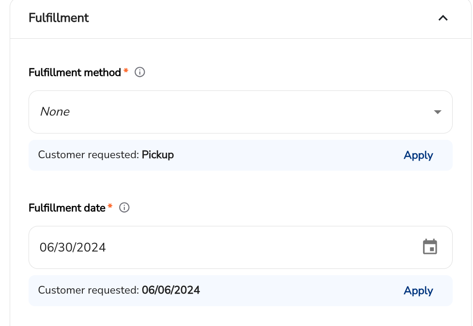This screenshot has width=473, height=326.
Task: Focus the 06/30/2024 date input field
Action: [241, 247]
